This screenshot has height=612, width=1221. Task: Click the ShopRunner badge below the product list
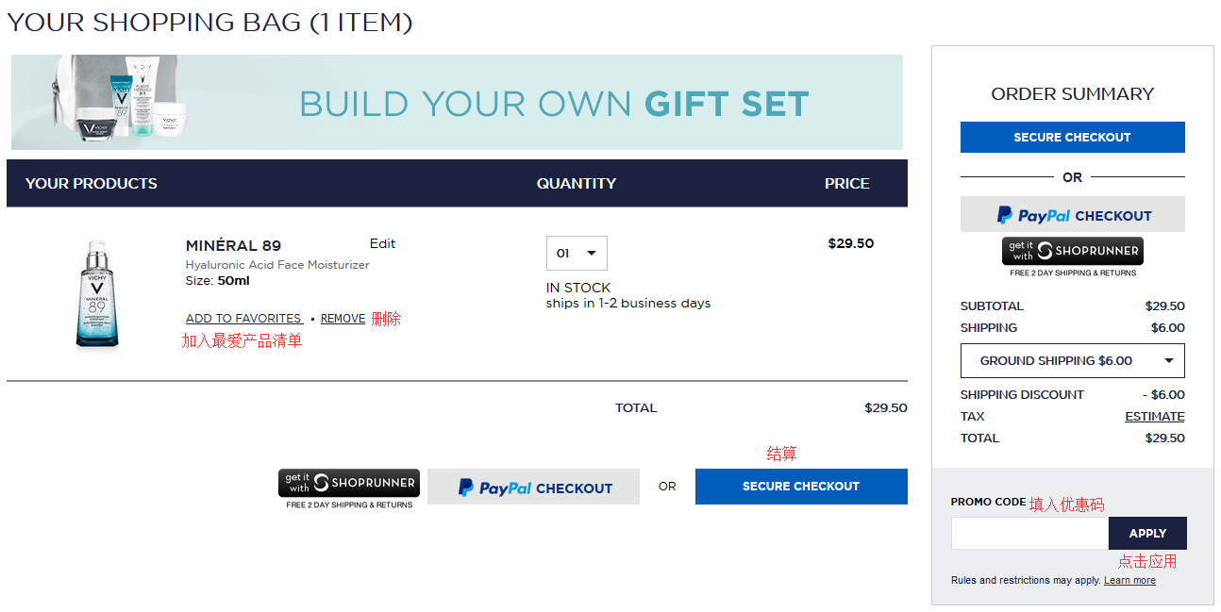349,484
